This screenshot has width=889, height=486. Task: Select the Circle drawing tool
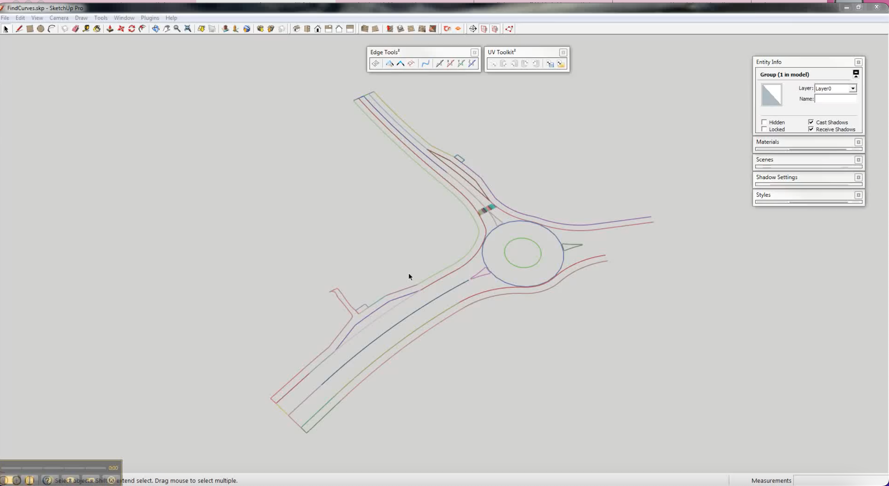(x=41, y=29)
